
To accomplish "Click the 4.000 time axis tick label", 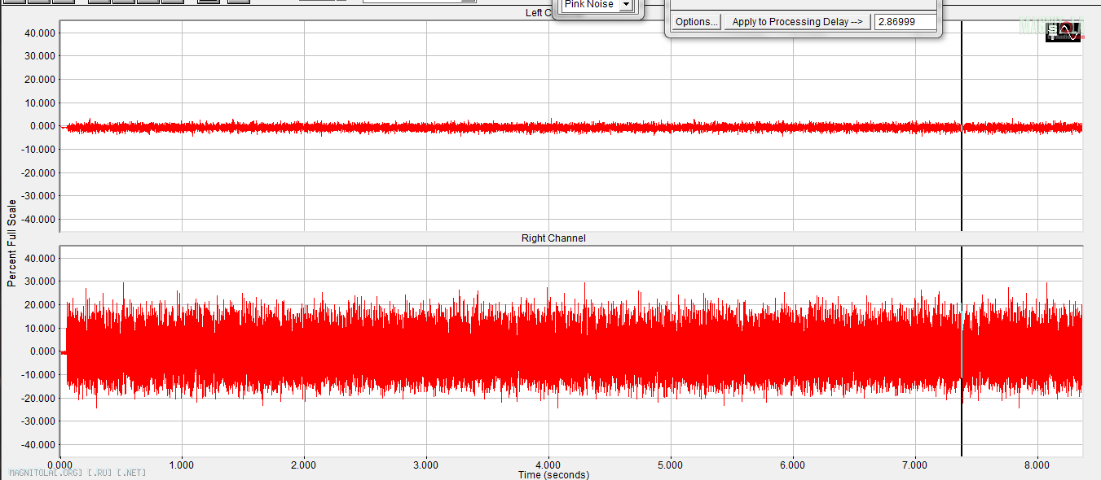I will click(548, 465).
